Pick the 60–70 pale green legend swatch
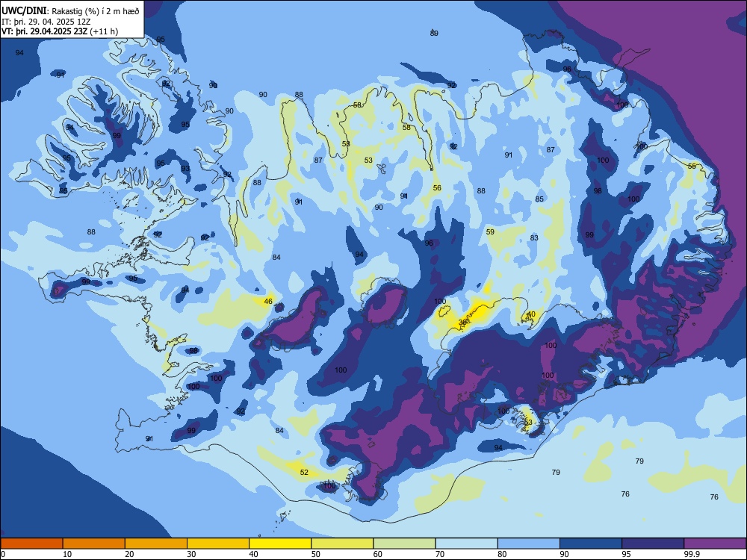 (404, 544)
